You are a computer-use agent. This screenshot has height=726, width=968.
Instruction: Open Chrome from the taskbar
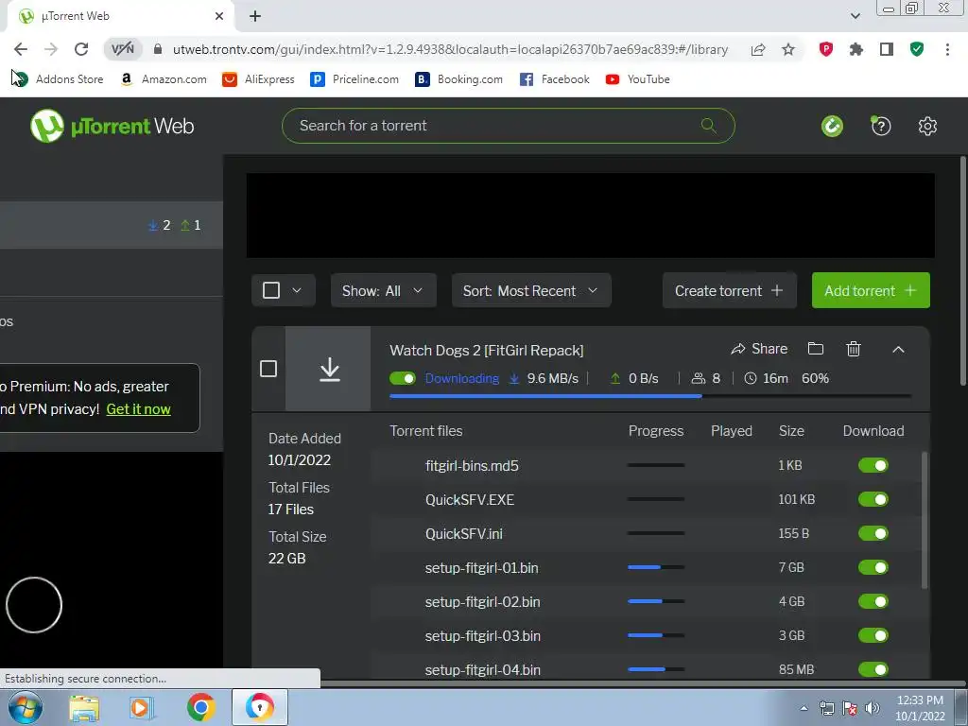tap(200, 707)
